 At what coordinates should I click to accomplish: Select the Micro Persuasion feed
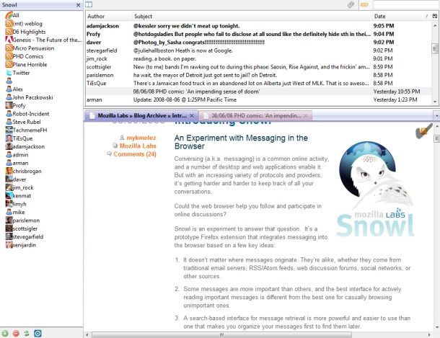coord(30,48)
